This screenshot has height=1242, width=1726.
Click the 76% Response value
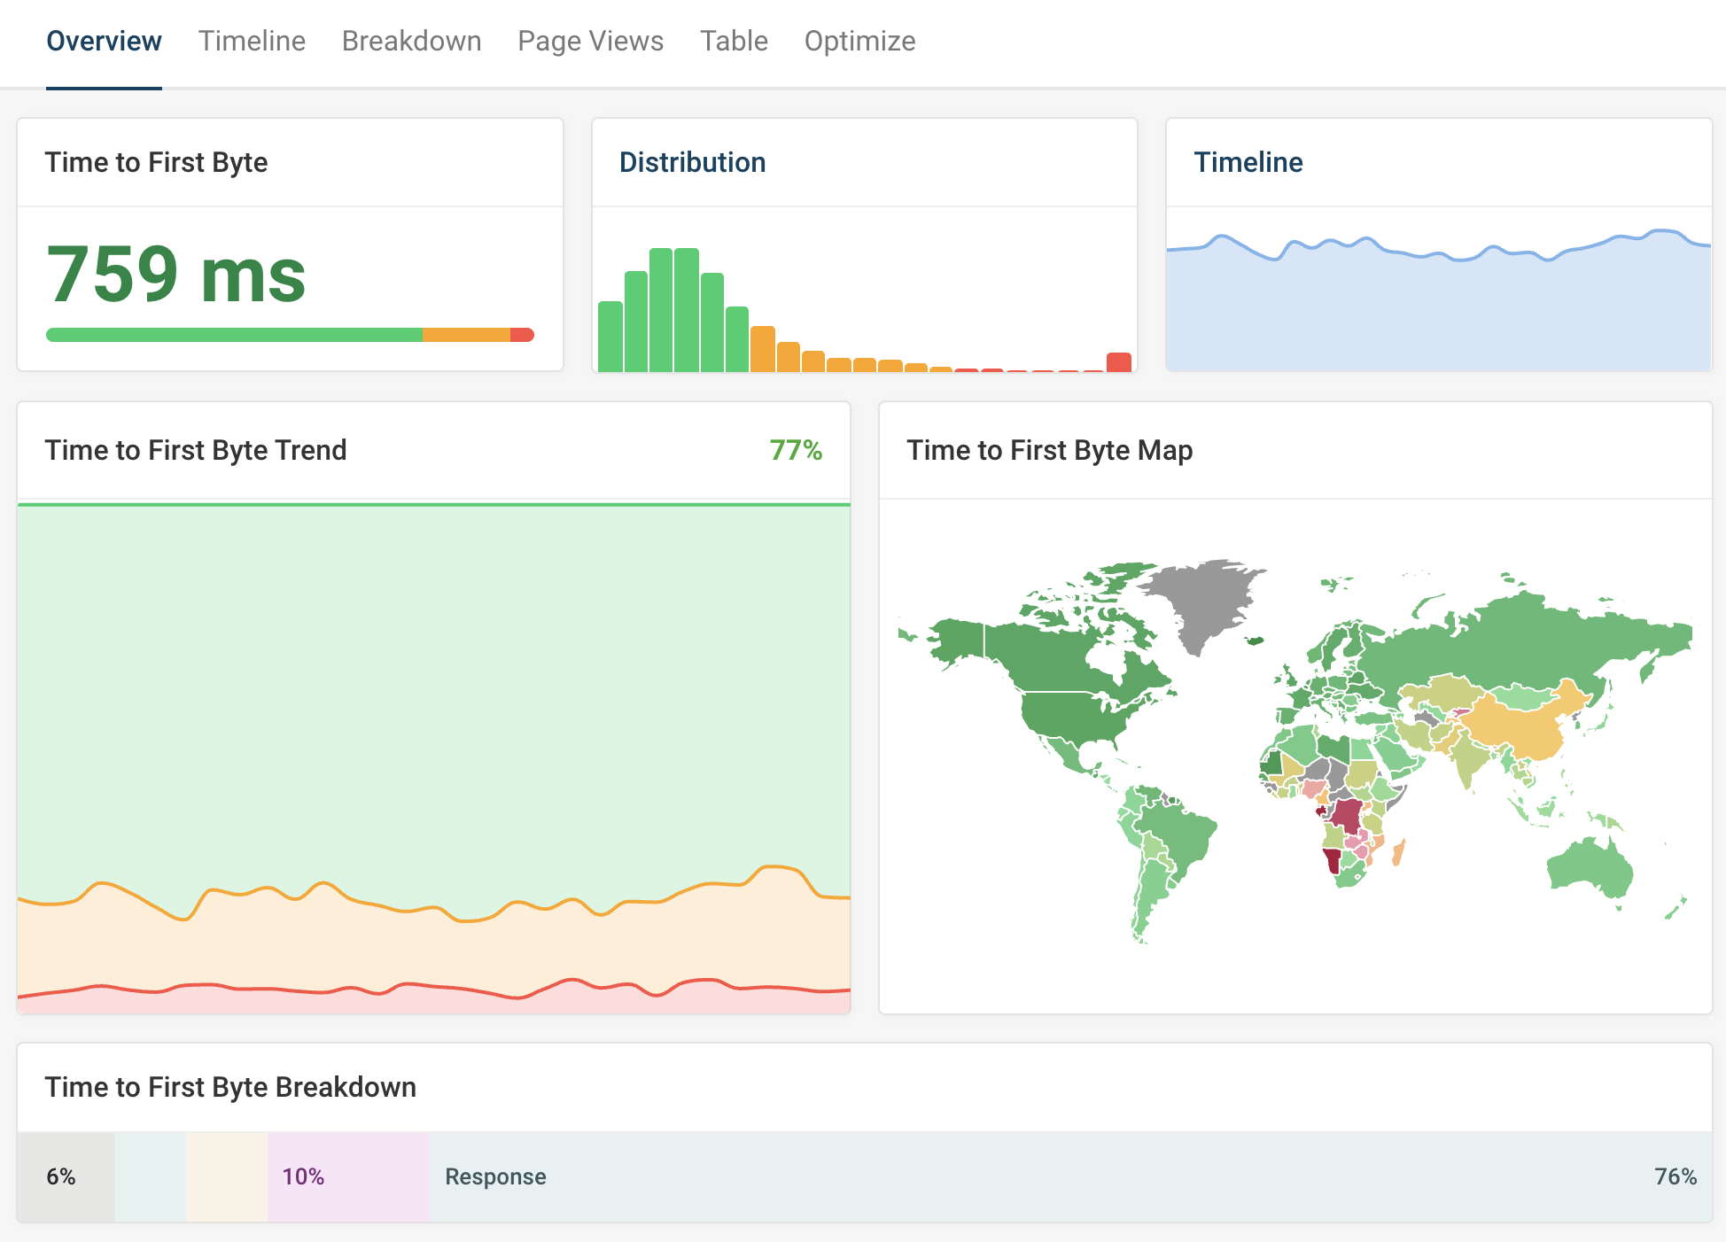1675,1176
